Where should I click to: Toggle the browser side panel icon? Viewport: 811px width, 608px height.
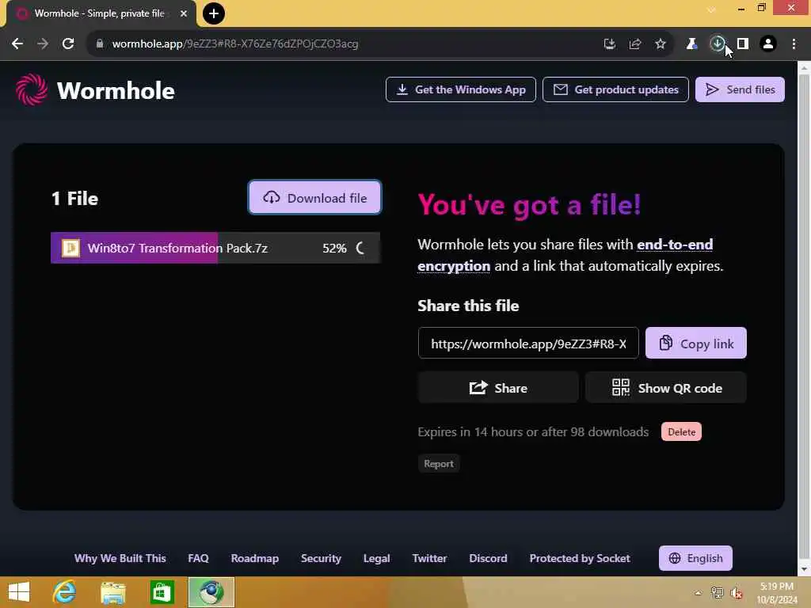743,44
